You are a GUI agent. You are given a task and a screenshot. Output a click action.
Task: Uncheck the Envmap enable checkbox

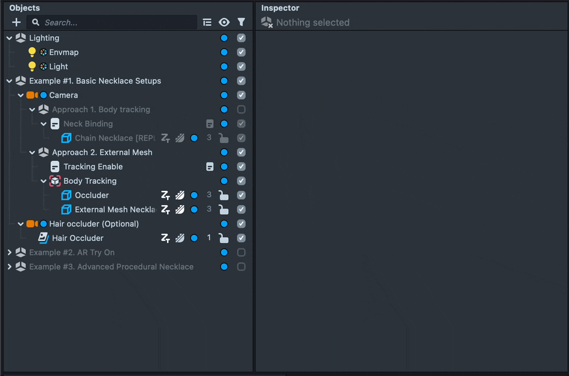click(241, 52)
